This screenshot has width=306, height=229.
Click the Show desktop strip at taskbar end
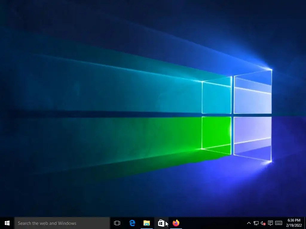point(305,223)
